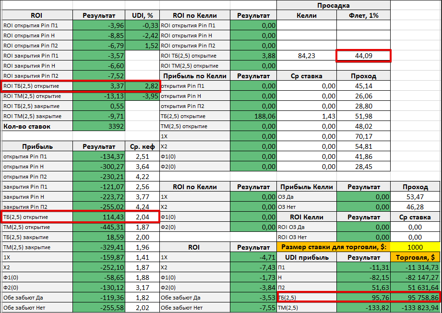Click the 84,23 Келли drawdown cell
The image size is (442, 313).
pyautogui.click(x=307, y=56)
